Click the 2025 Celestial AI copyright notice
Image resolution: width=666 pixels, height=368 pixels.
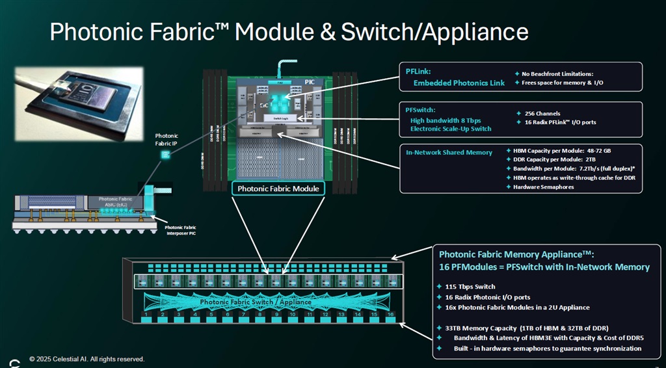pyautogui.click(x=87, y=359)
